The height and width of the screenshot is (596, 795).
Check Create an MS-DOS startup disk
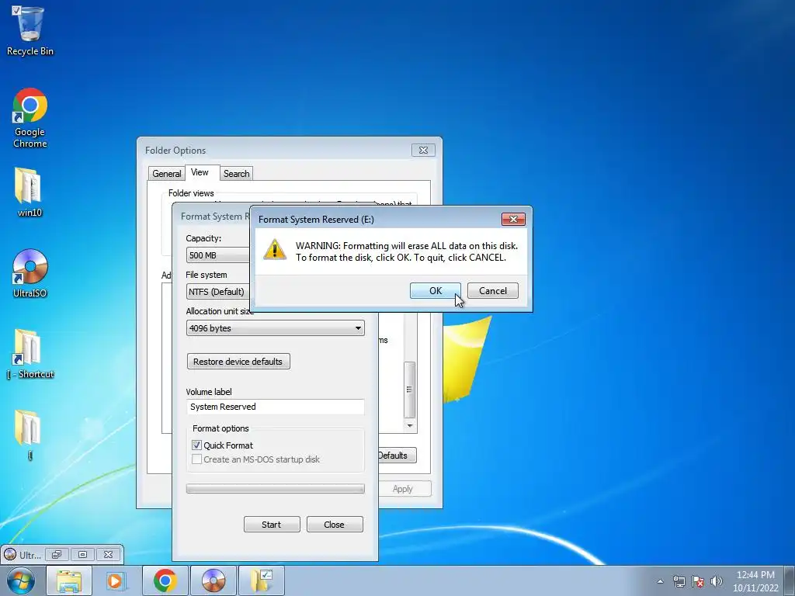pyautogui.click(x=196, y=459)
